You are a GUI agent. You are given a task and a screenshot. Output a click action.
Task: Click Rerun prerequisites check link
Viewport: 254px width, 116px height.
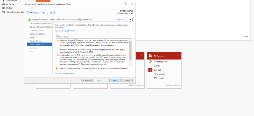[65, 31]
